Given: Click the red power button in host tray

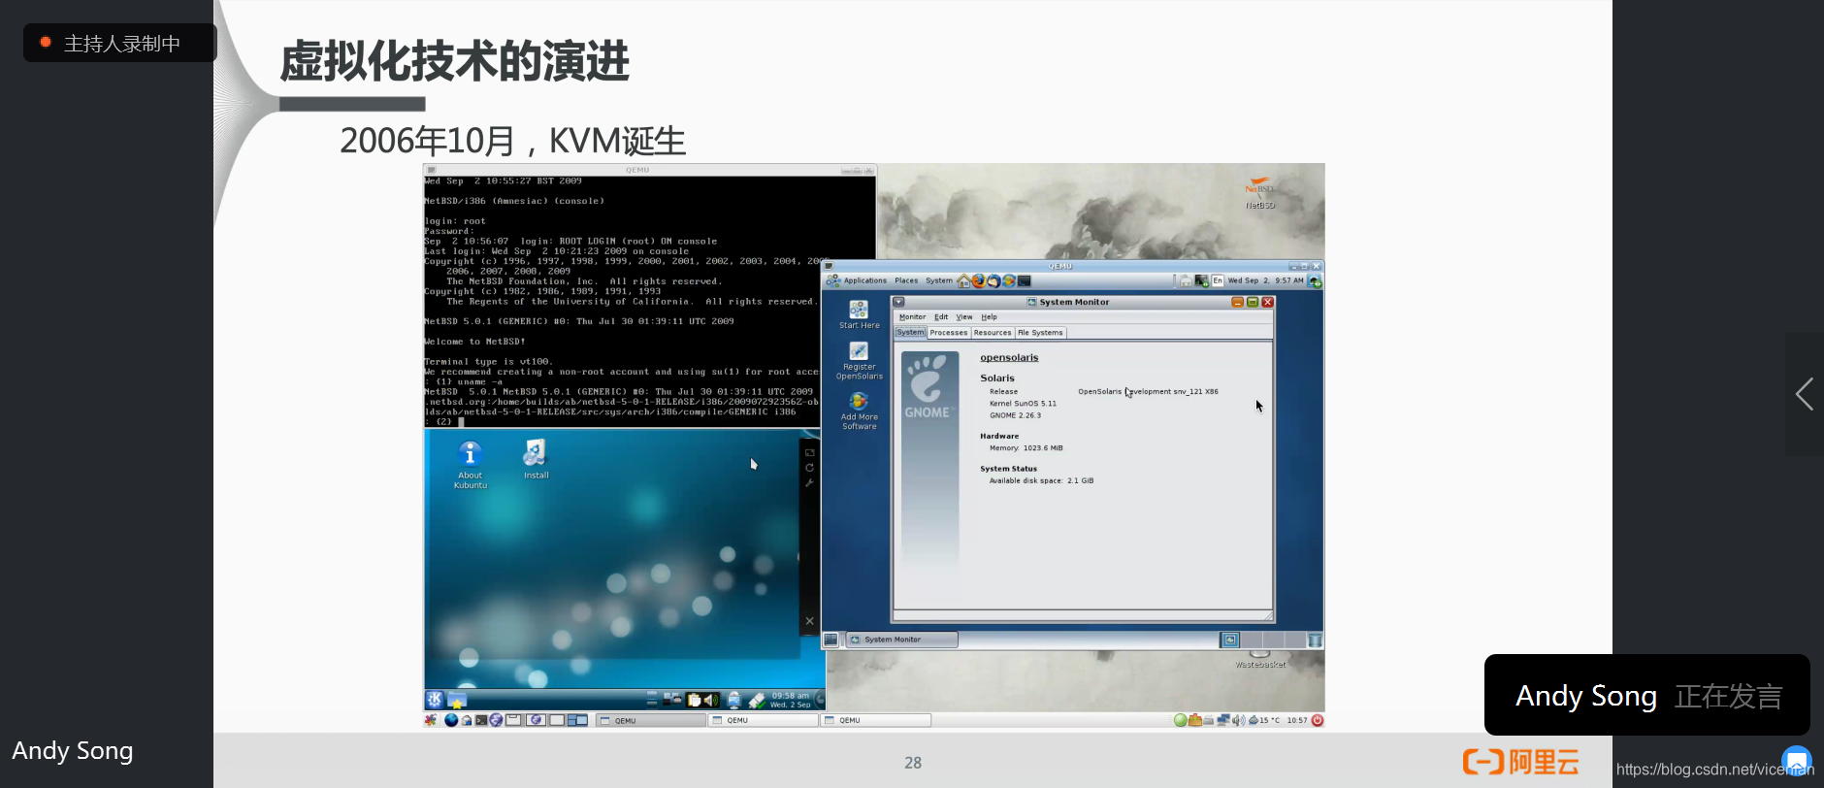Looking at the screenshot, I should coord(1317,720).
